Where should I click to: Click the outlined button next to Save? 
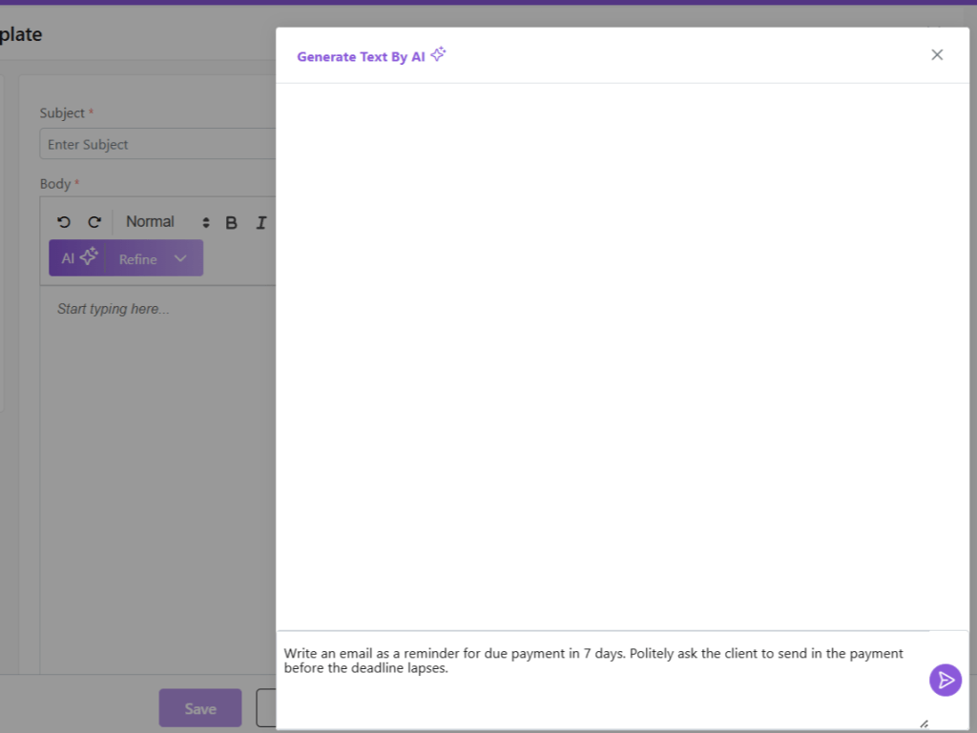266,708
